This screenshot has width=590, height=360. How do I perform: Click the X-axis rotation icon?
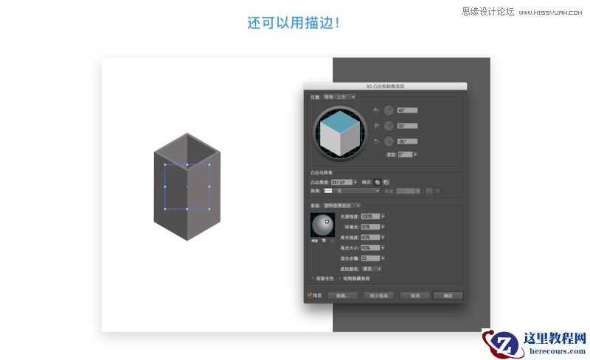(376, 110)
